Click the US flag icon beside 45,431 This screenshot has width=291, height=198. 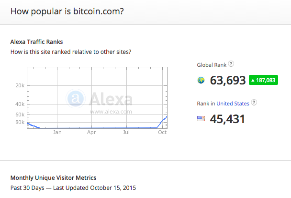click(x=201, y=119)
